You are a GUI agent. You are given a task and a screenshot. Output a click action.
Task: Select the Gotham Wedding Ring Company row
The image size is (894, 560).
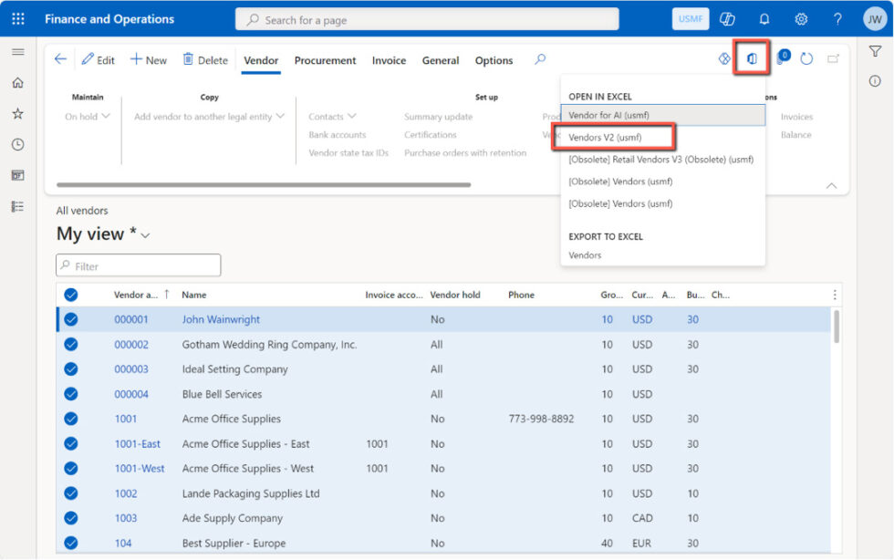[70, 345]
